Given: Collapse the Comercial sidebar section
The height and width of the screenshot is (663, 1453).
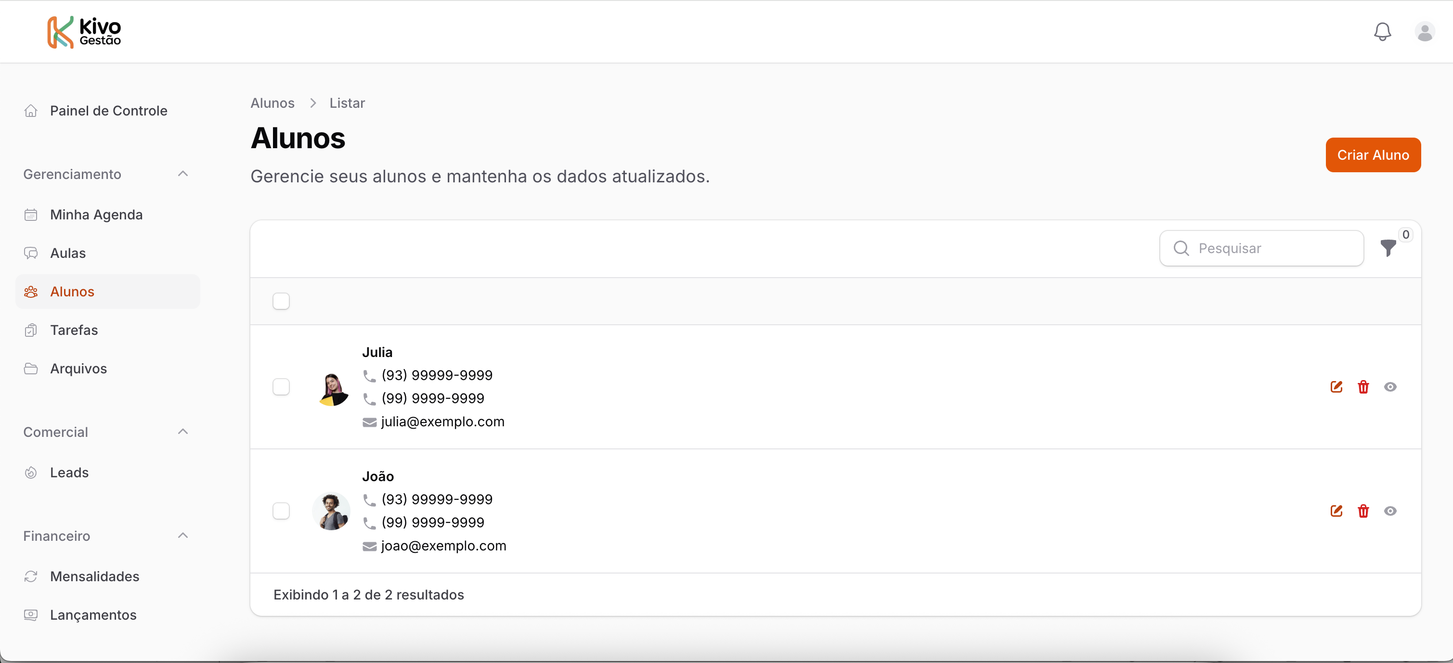Looking at the screenshot, I should tap(182, 432).
